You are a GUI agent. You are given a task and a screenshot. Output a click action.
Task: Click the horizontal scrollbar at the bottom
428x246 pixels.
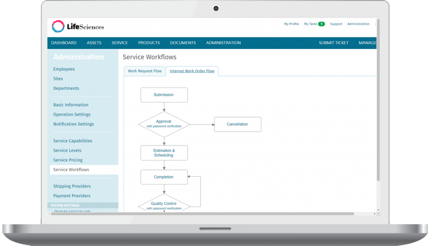202,214
